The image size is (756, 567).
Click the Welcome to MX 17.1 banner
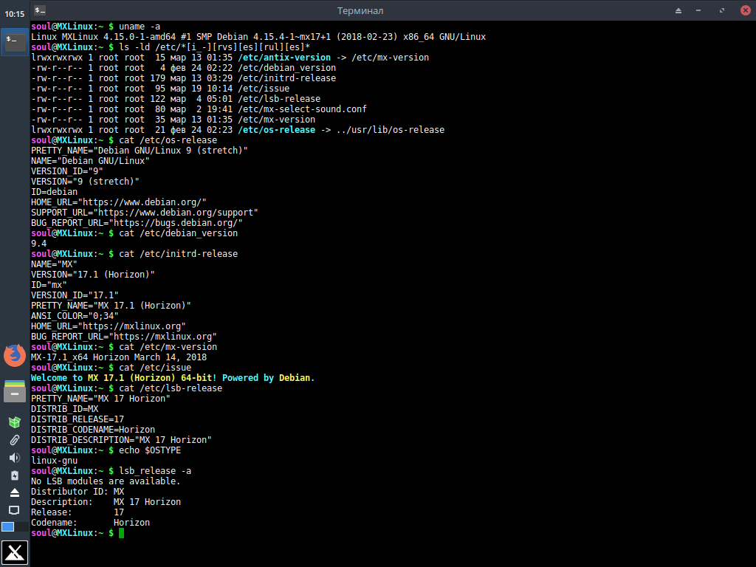tap(173, 378)
